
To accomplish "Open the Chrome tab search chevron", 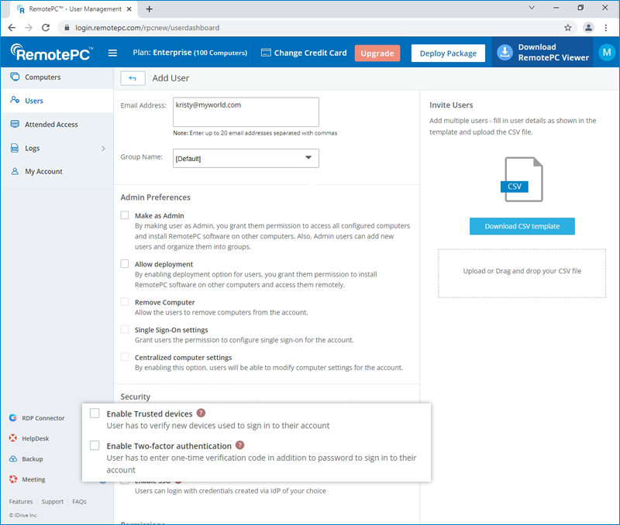I will coord(532,8).
